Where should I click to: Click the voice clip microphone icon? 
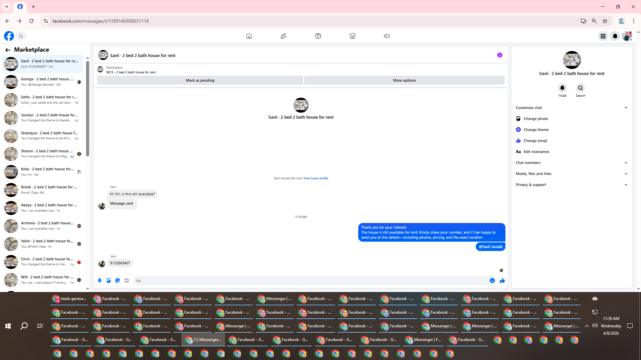[99, 281]
